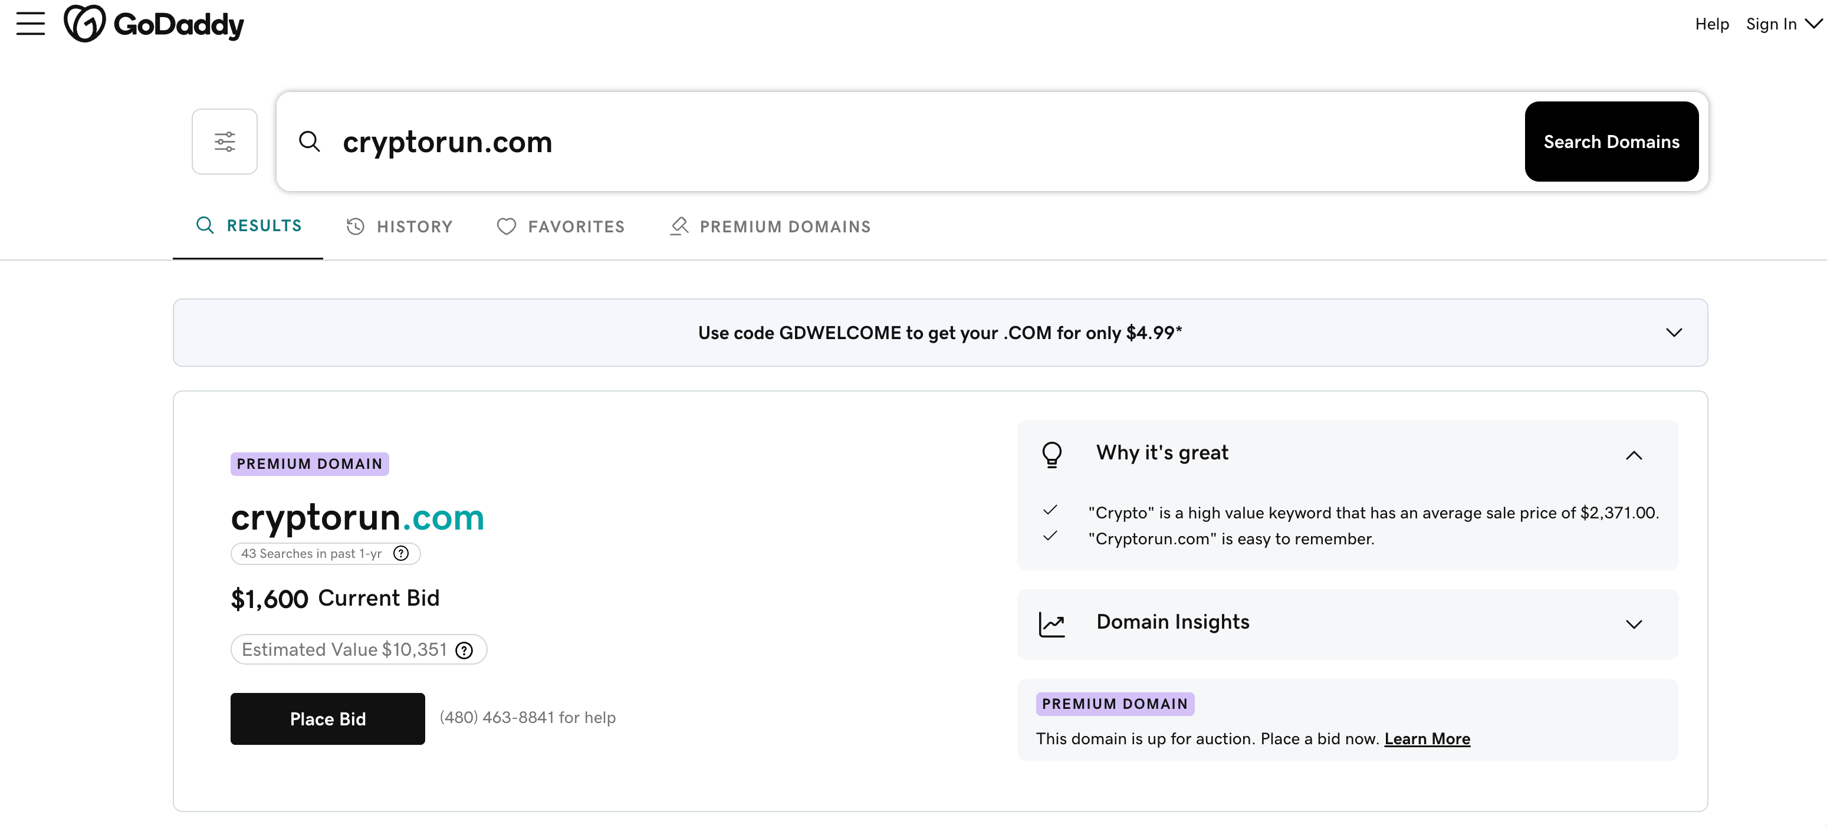Click the heart icon on Favorites tab
Screen dimensions: 1827x828
pos(507,226)
